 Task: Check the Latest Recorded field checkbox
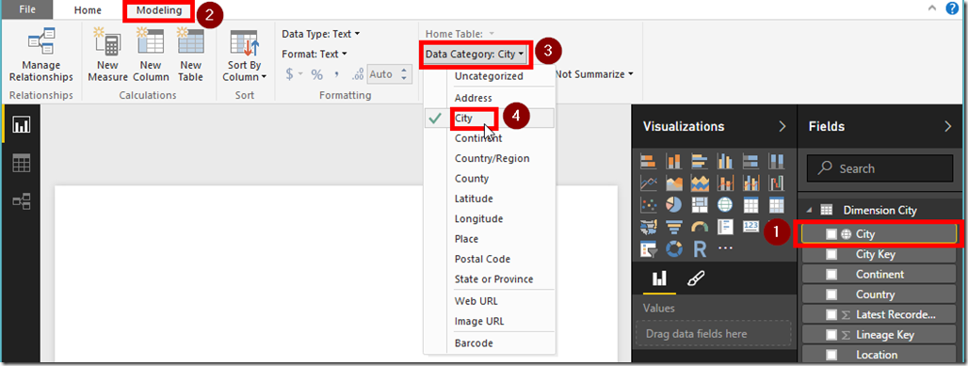[831, 315]
